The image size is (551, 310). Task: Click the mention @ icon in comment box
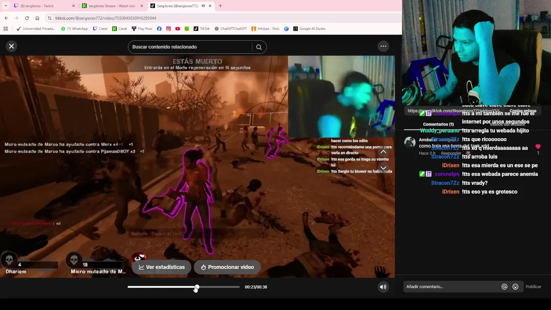505,287
